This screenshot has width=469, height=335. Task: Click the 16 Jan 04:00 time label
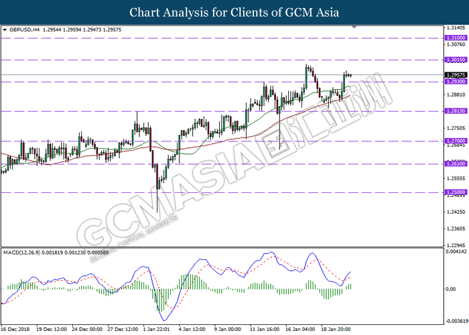pos(300,330)
